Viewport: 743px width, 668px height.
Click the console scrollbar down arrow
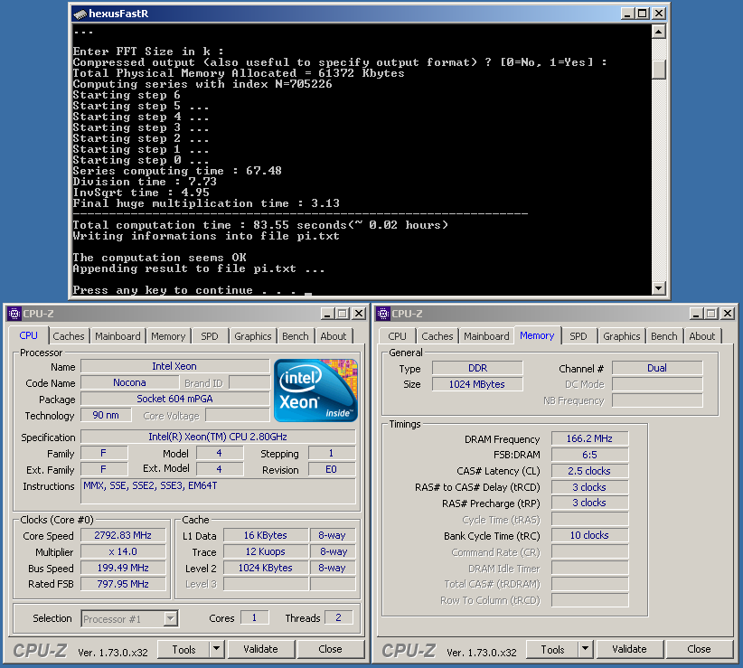[659, 287]
